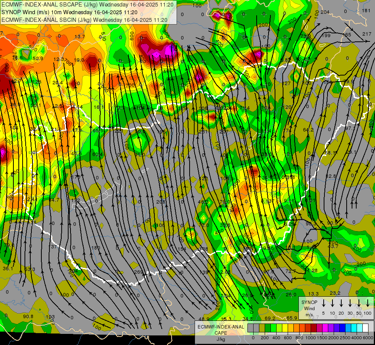Click the map value 50.9
Viewport: 375px width, 345px height.
pyautogui.click(x=38, y=58)
